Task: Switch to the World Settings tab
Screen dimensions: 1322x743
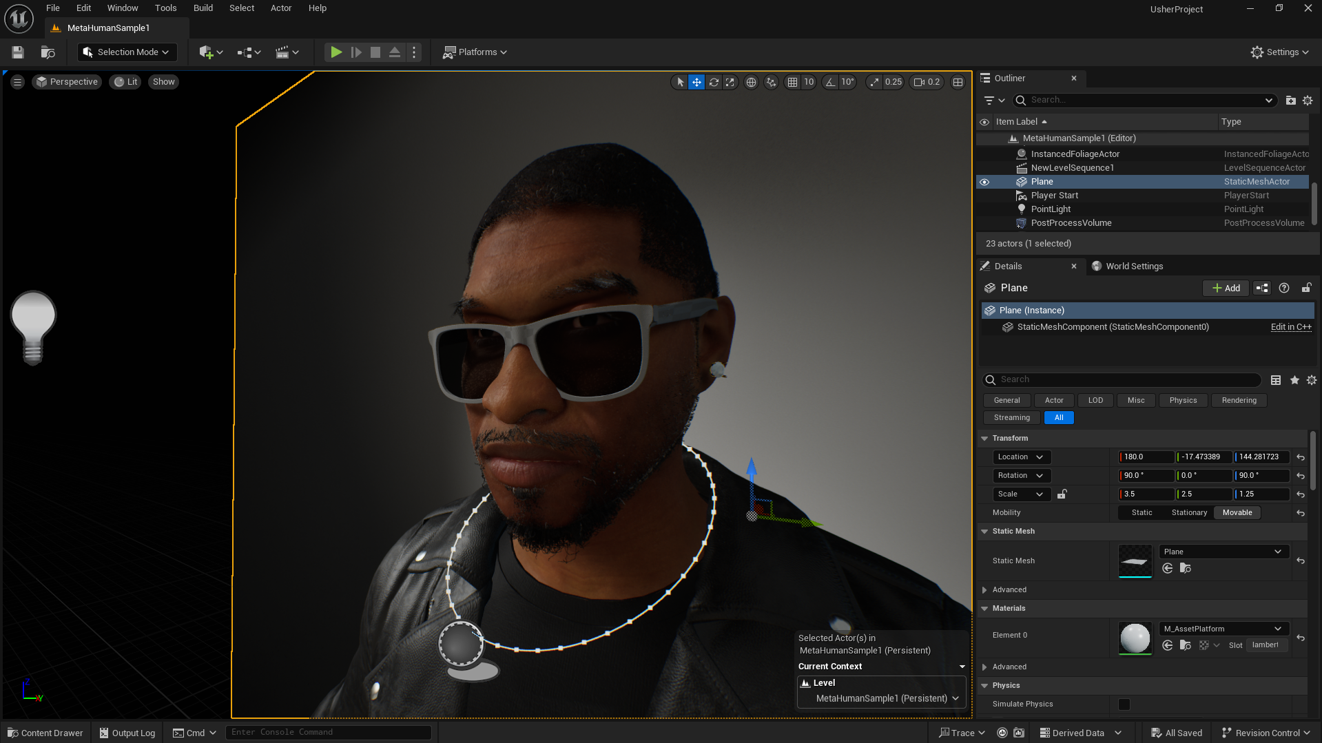Action: 1128,266
